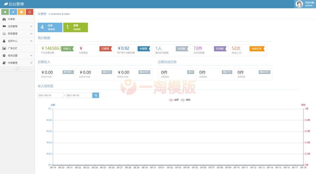This screenshot has height=174, width=316.
Task: Click the 72件 total tasks value
Action: pos(198,48)
